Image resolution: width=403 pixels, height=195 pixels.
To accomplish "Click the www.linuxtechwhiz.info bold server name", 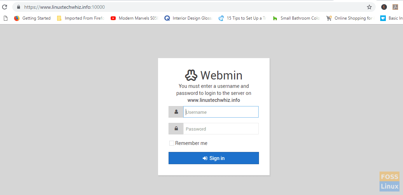I will click(x=213, y=100).
